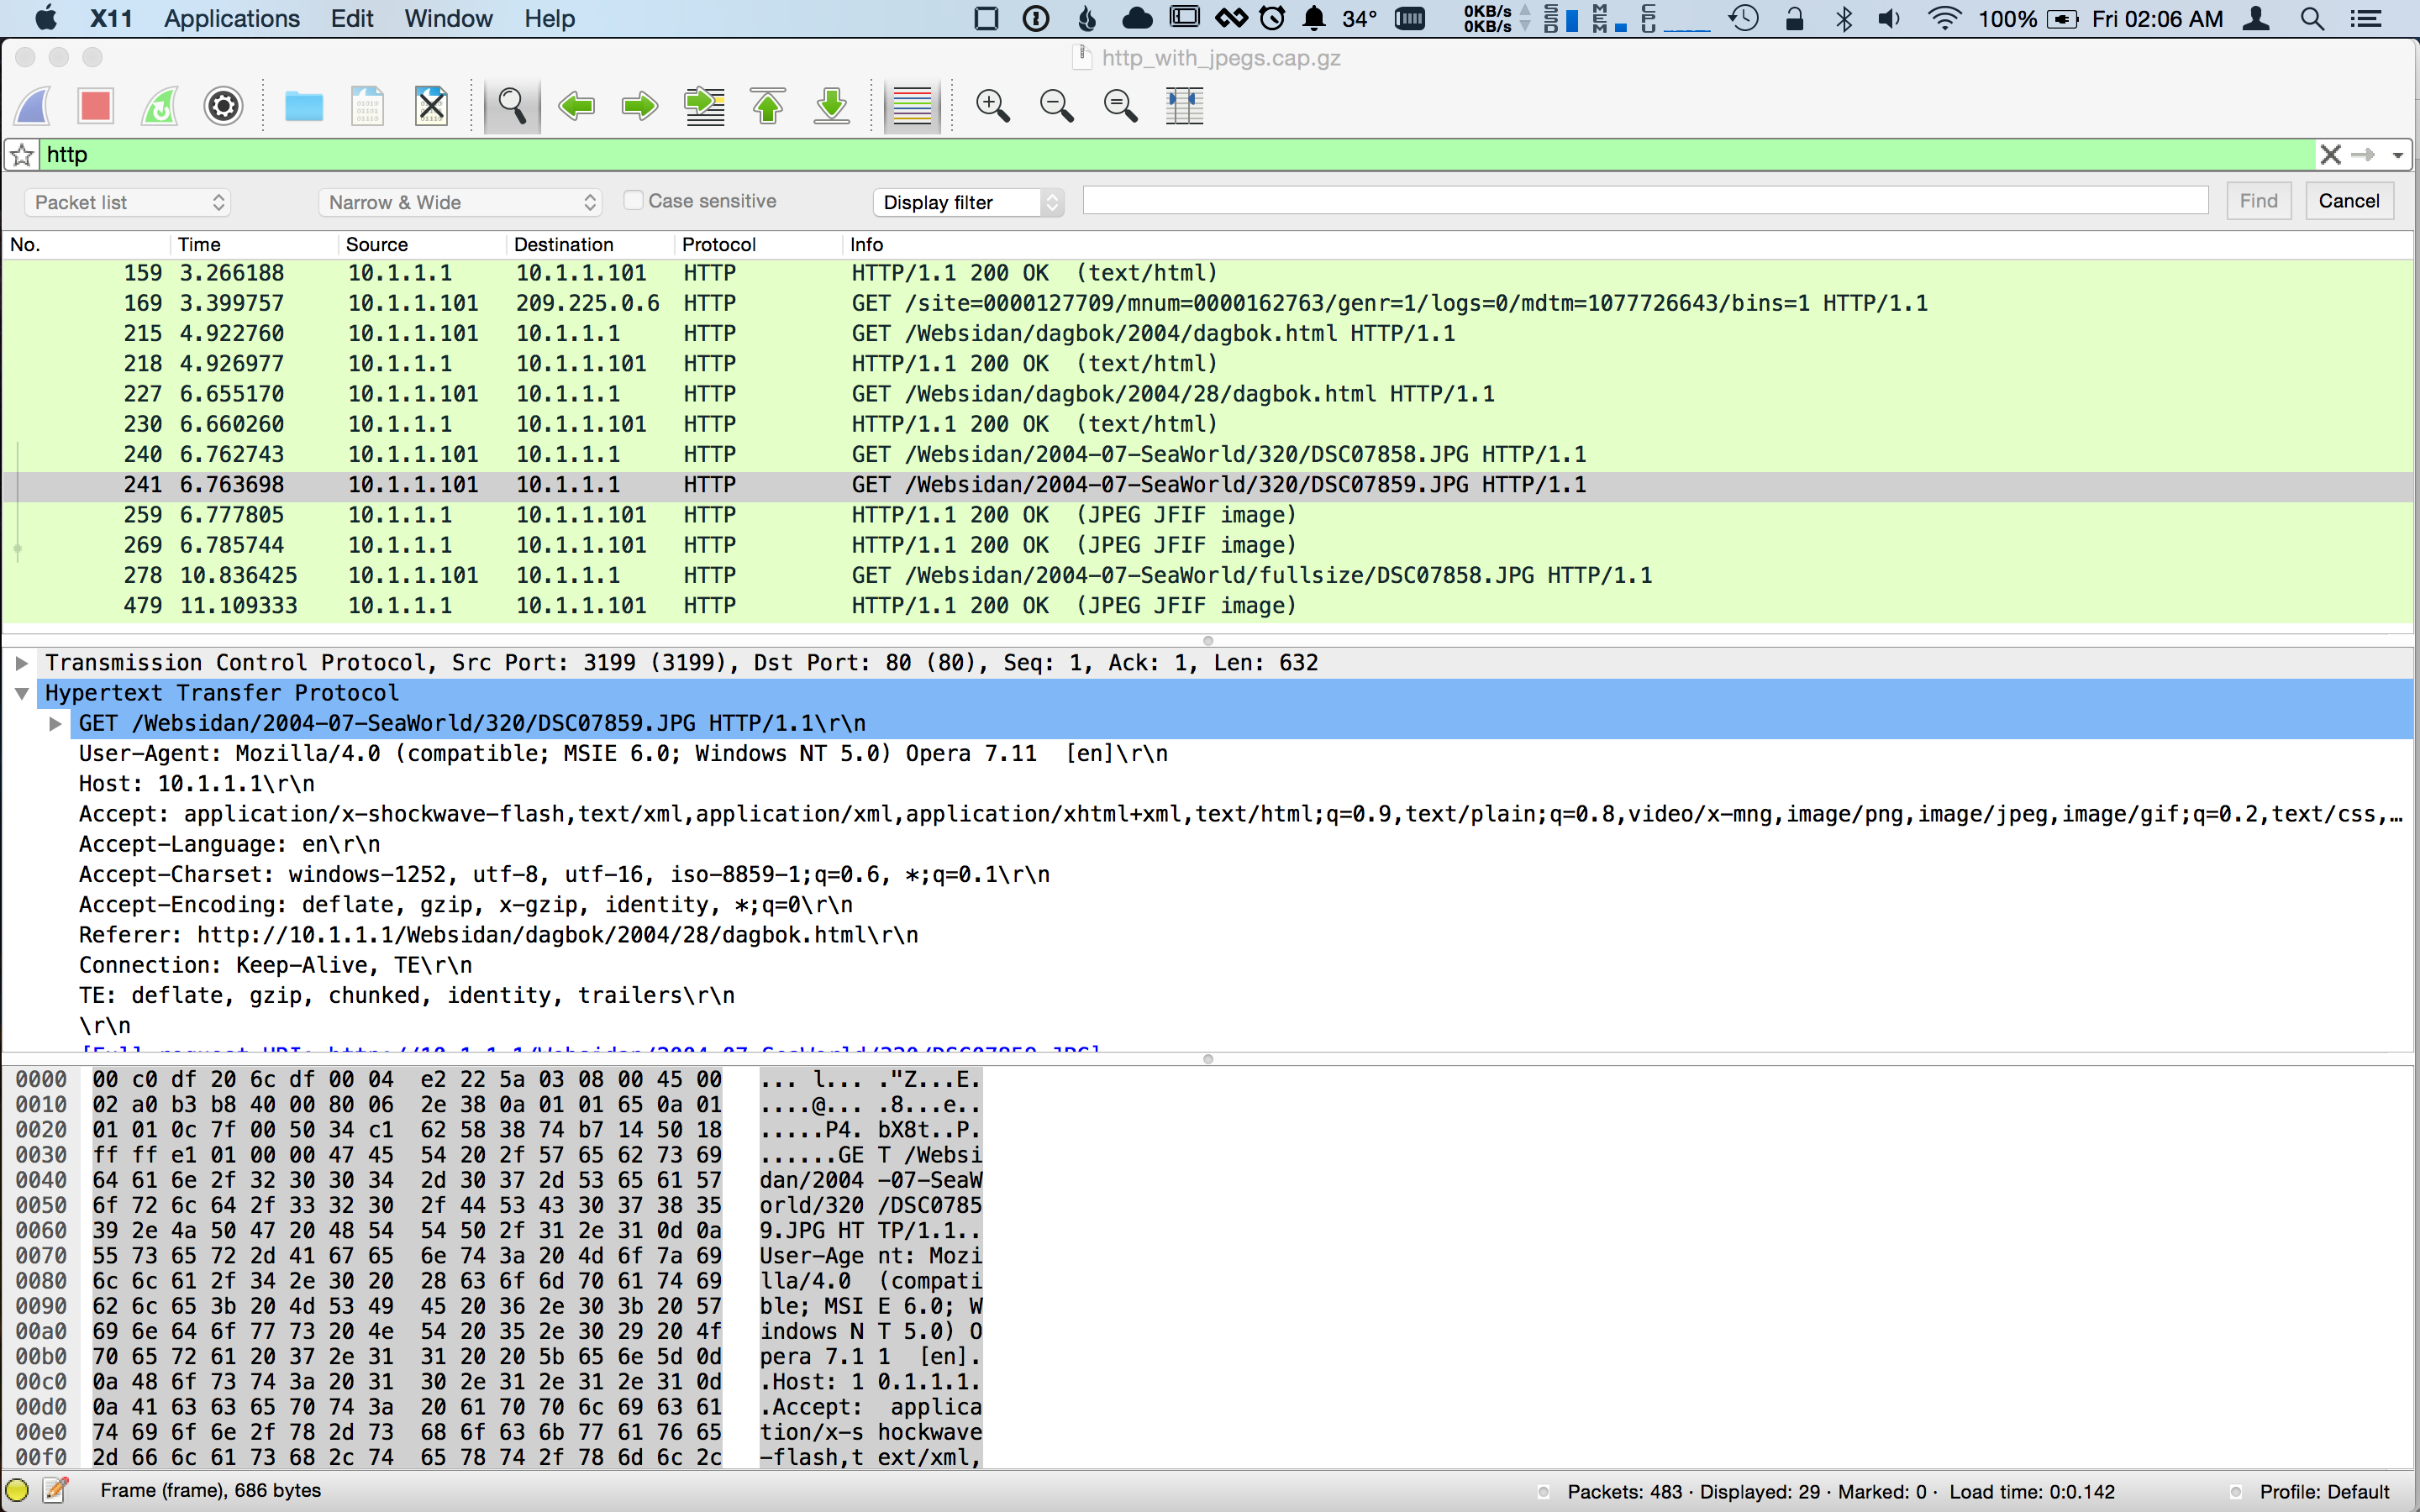Open the Applications menu
Image resolution: width=2420 pixels, height=1512 pixels.
(231, 19)
